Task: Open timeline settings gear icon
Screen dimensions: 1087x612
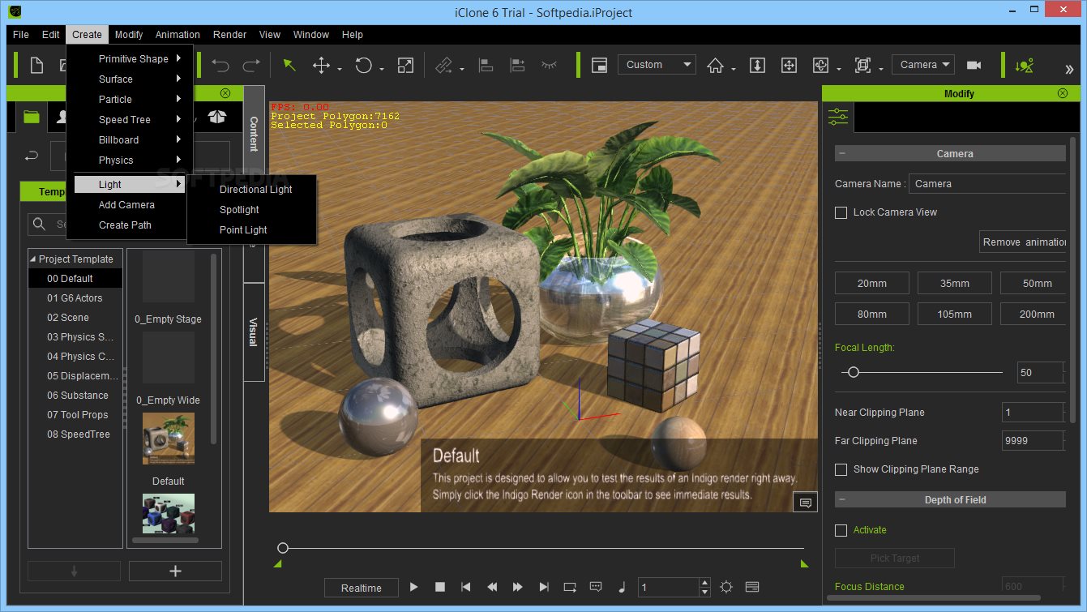Action: point(726,587)
